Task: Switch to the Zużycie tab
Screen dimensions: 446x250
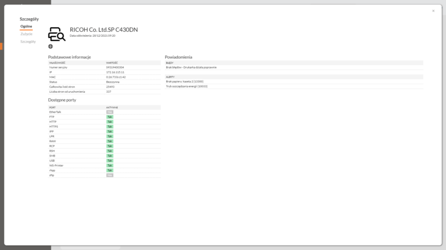Action: point(26,34)
